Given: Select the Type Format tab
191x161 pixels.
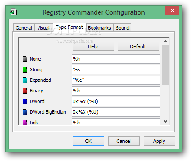Looking at the screenshot, I should coord(69,27).
